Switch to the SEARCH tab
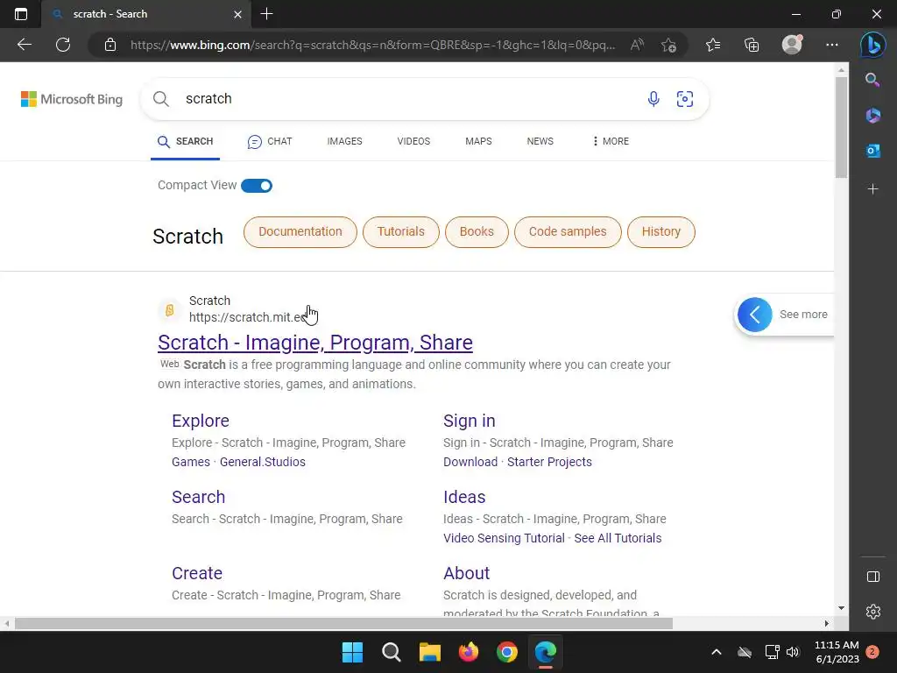This screenshot has height=673, width=897. (186, 141)
